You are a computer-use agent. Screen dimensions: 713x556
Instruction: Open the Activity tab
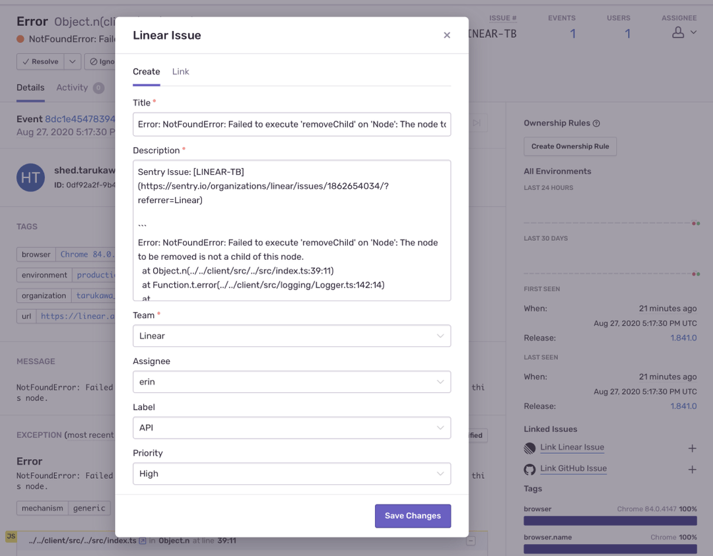[72, 88]
